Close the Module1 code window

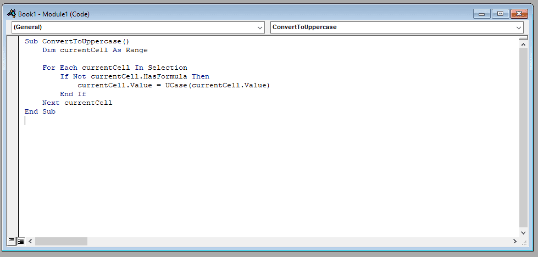(x=519, y=14)
